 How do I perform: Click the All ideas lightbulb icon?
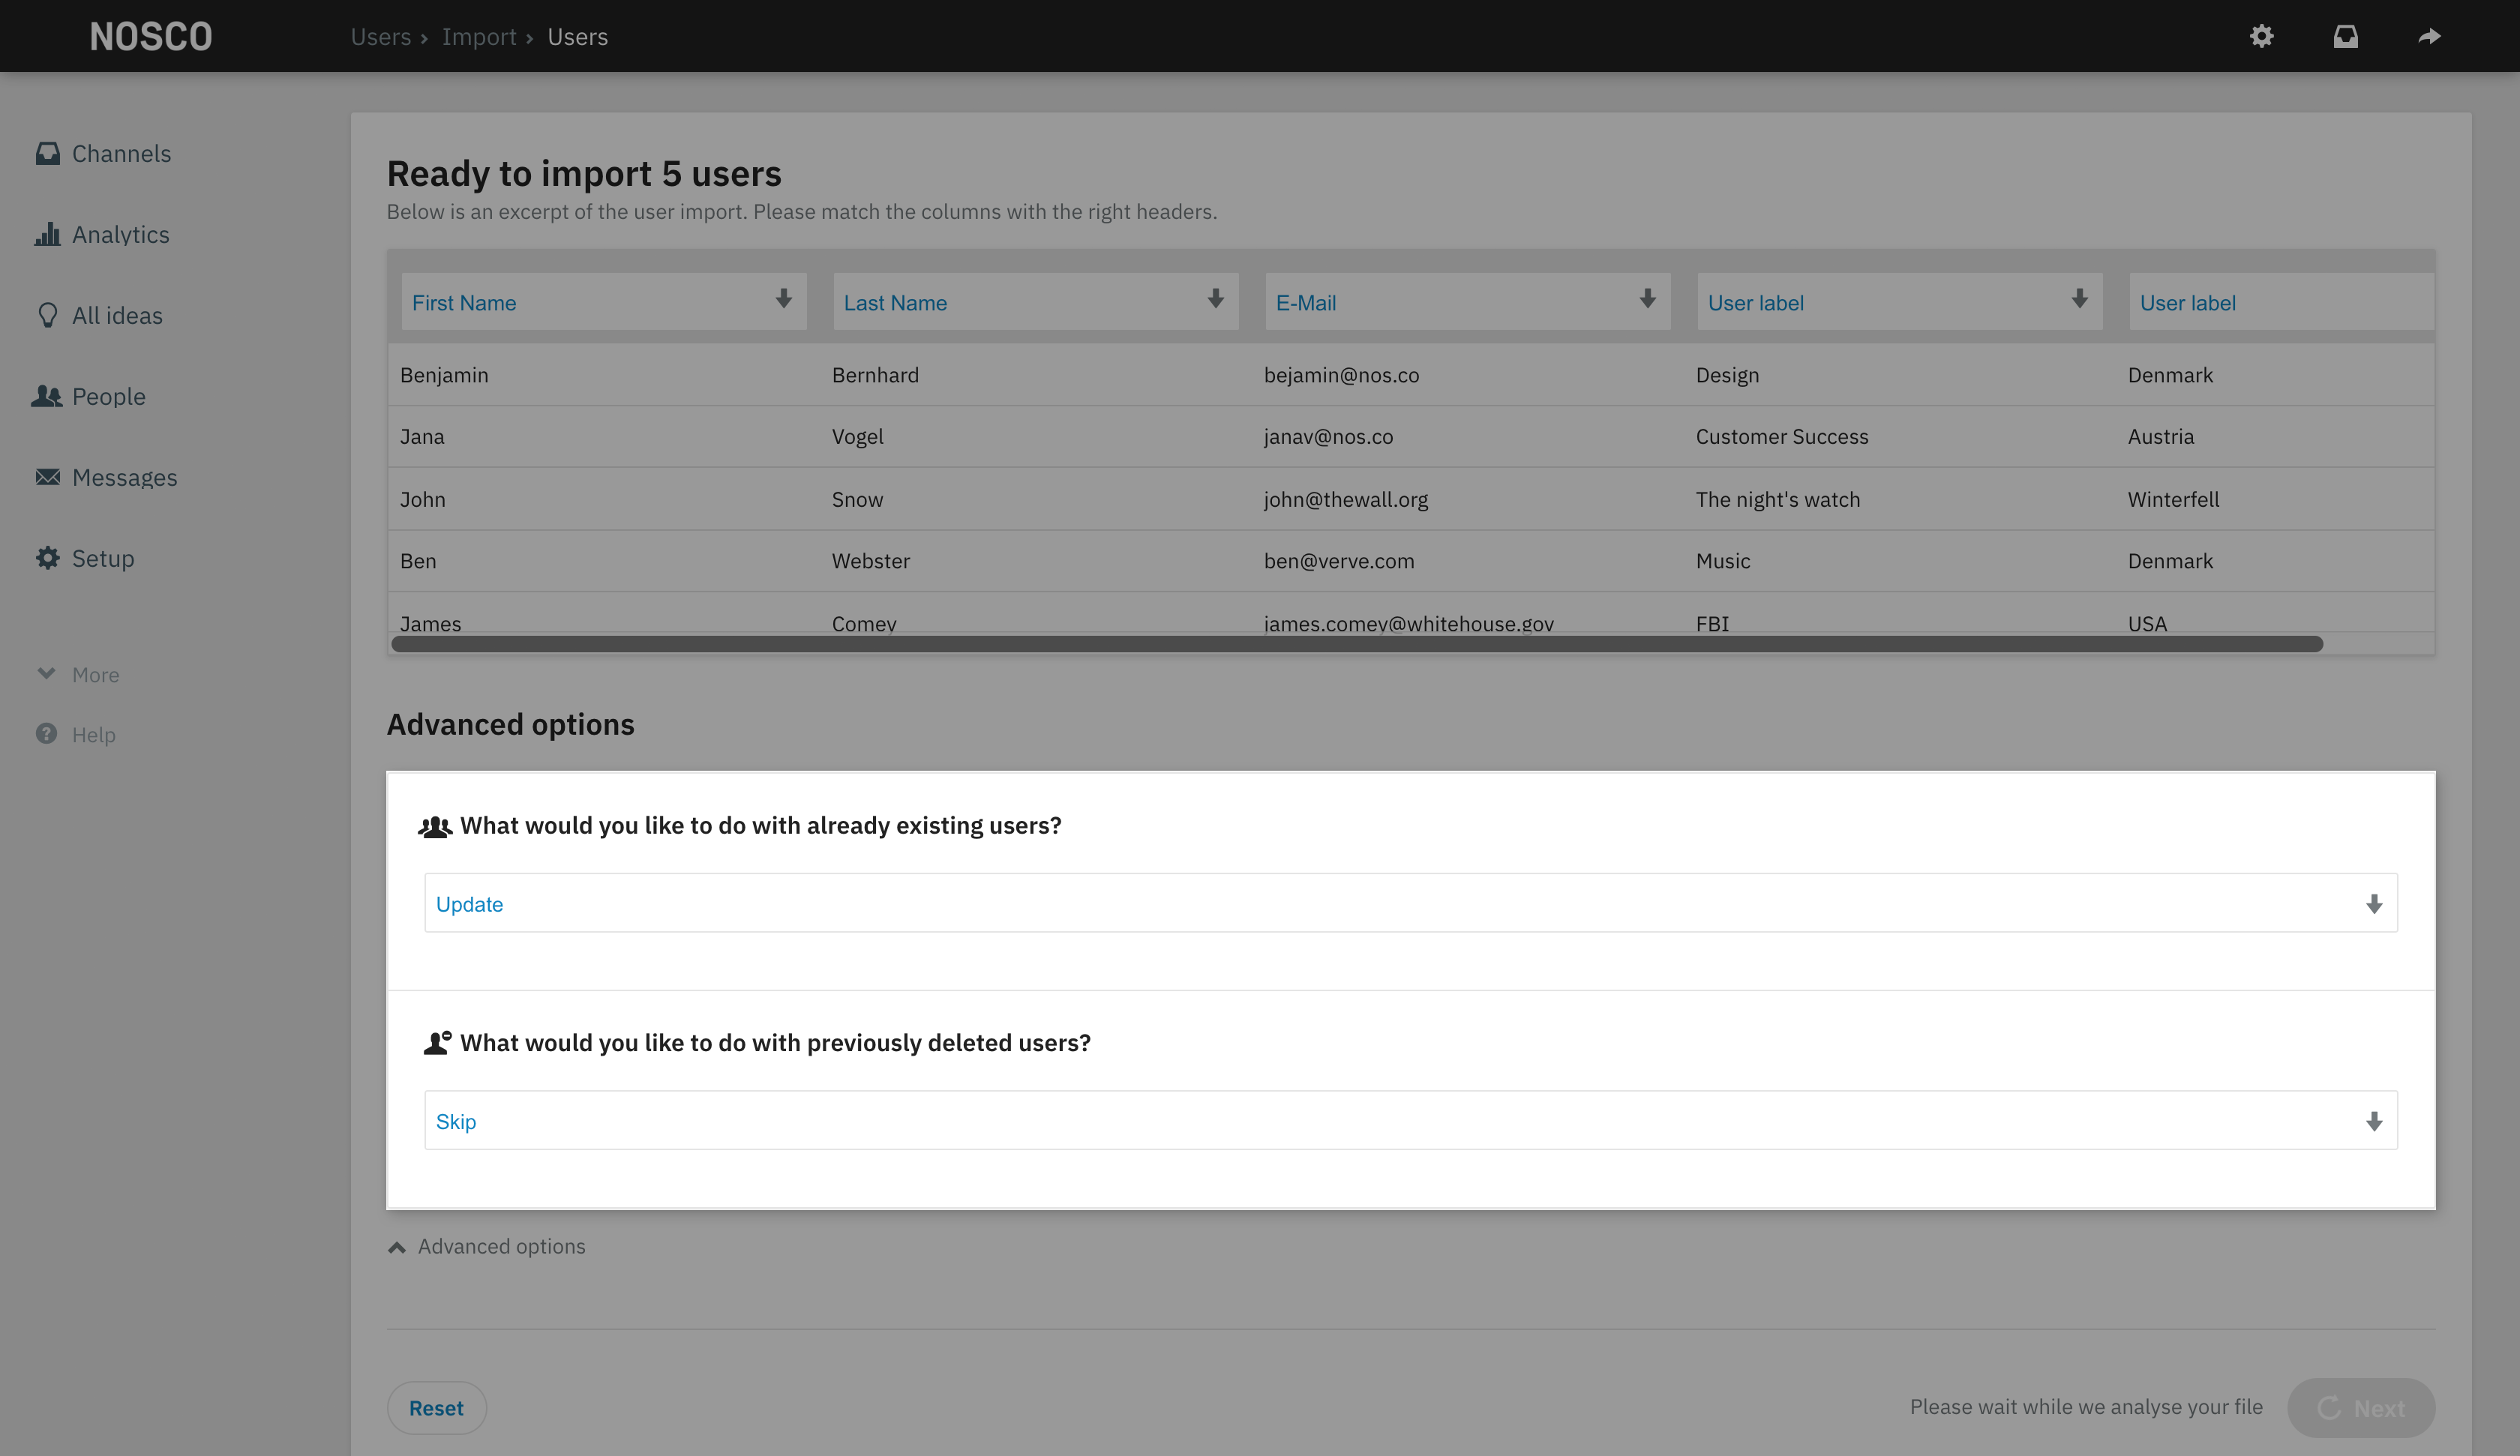pyautogui.click(x=47, y=315)
